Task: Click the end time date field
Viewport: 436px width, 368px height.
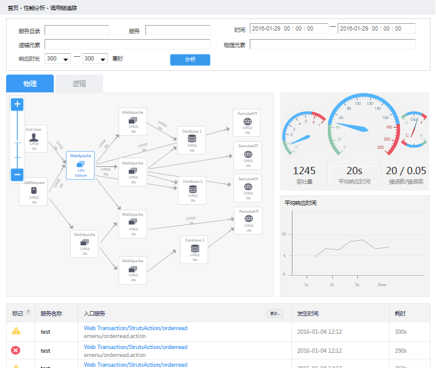Action: point(377,28)
